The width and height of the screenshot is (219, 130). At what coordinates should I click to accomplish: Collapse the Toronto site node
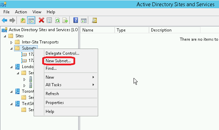(x=11, y=92)
